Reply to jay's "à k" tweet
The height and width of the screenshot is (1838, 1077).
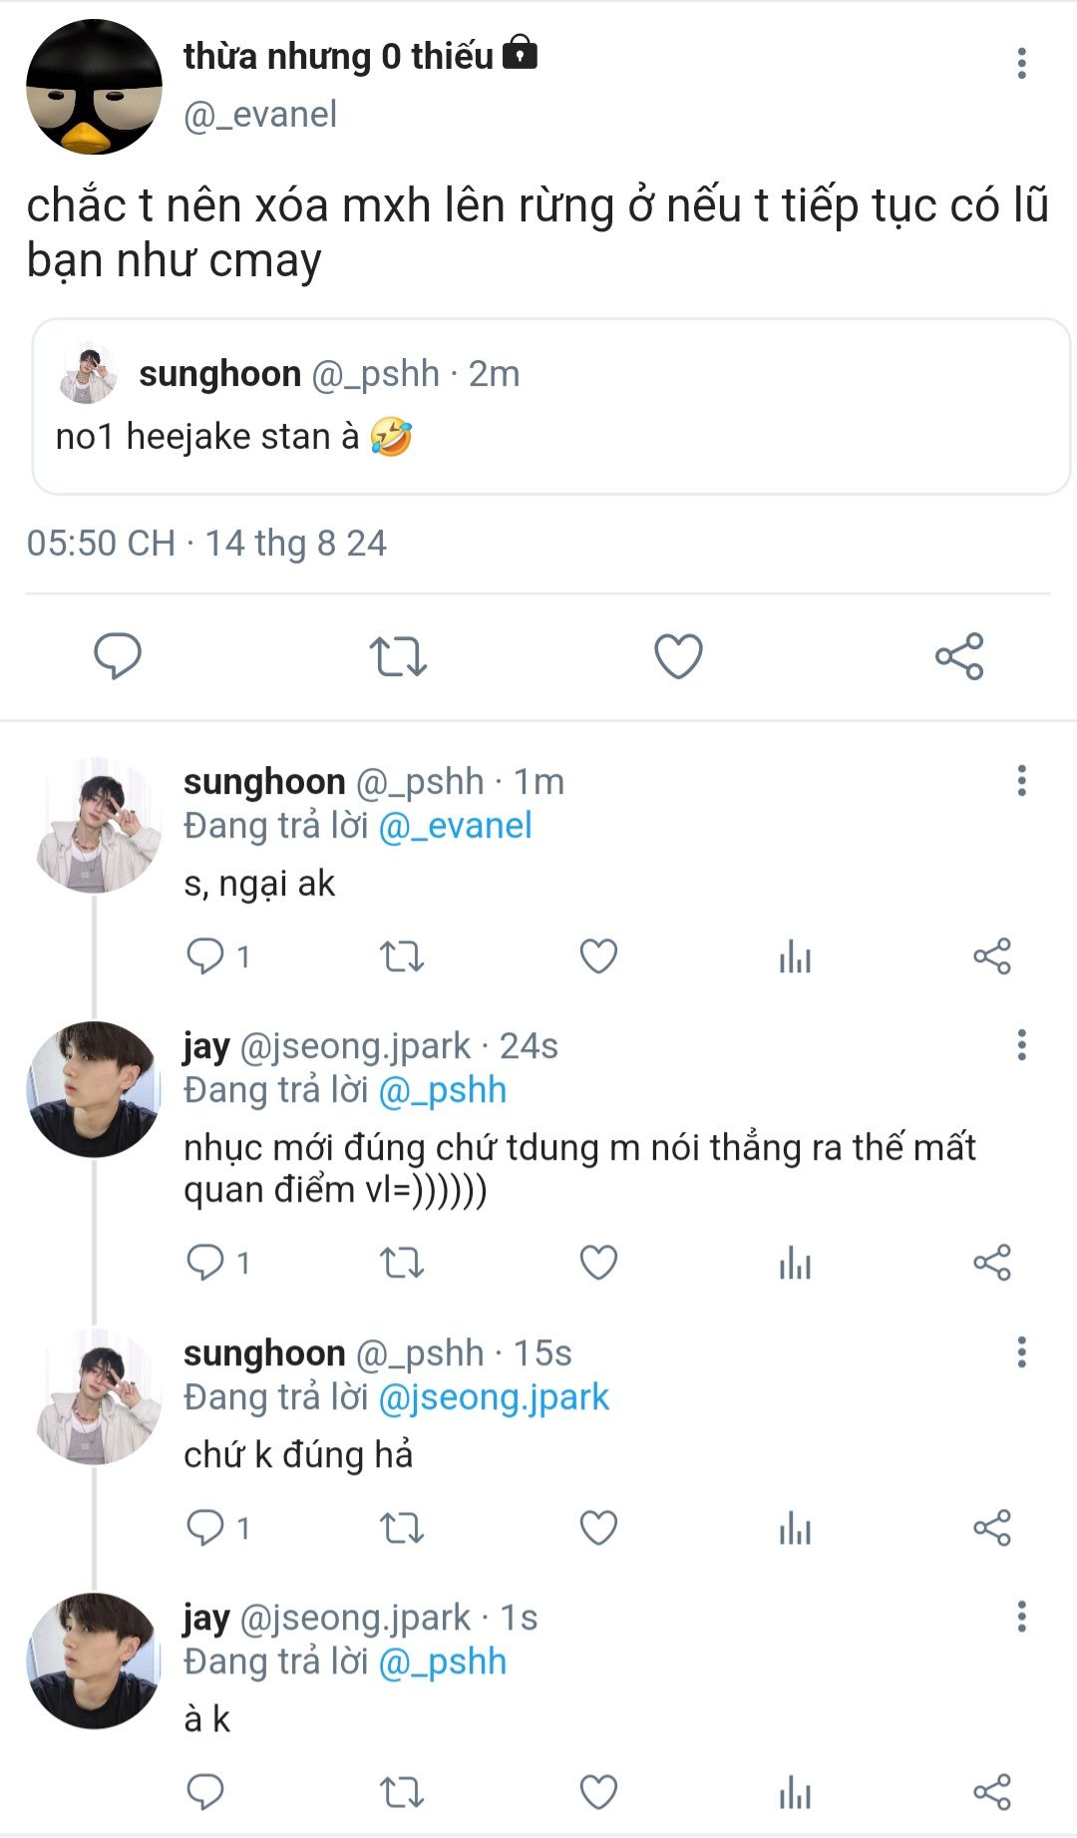pos(205,1792)
